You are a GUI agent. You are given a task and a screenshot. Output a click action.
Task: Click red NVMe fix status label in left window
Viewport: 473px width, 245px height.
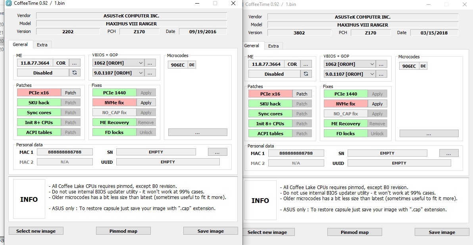[114, 102]
